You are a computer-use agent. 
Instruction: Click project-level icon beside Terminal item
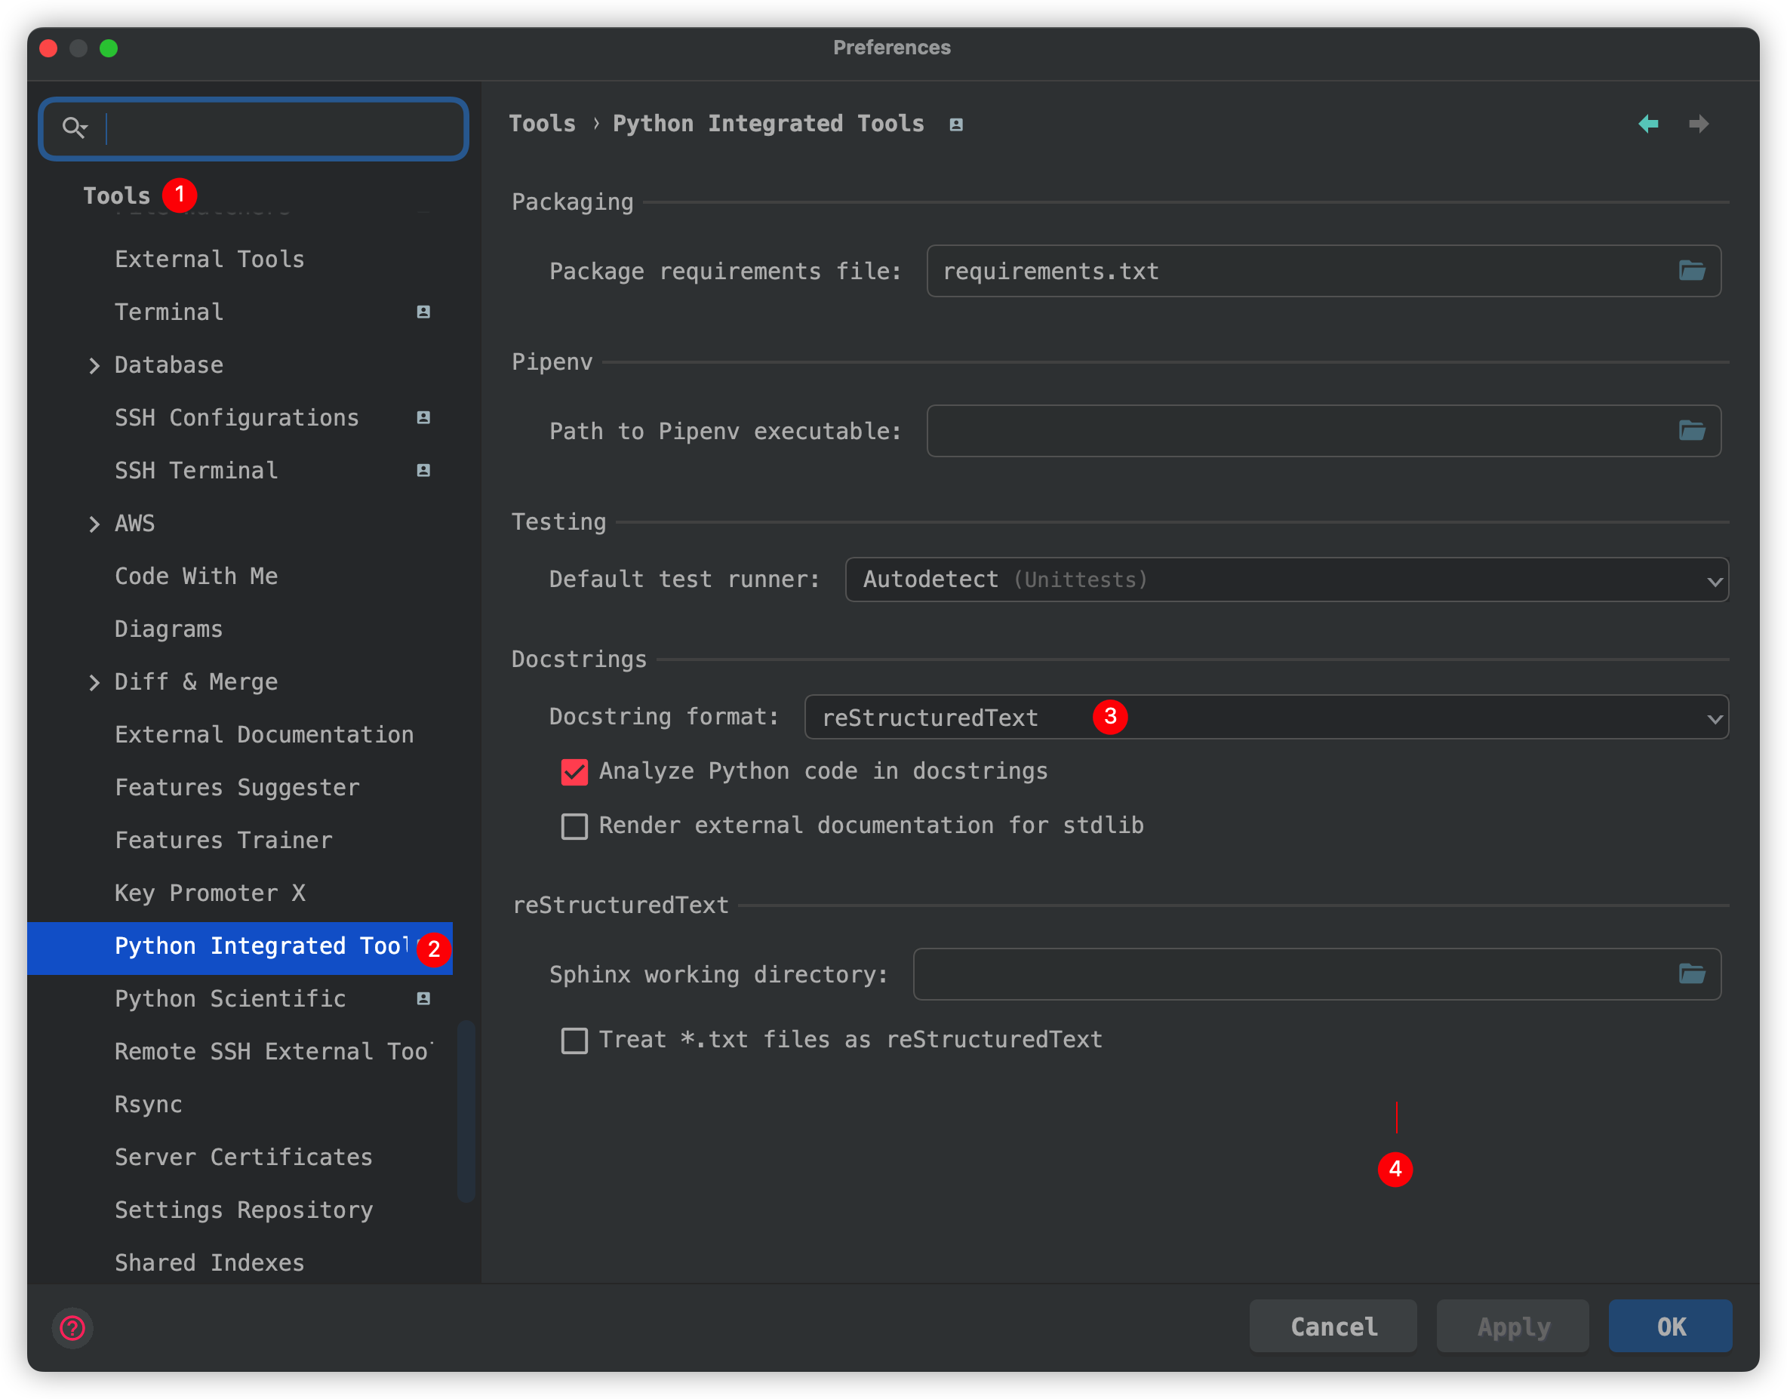423,312
